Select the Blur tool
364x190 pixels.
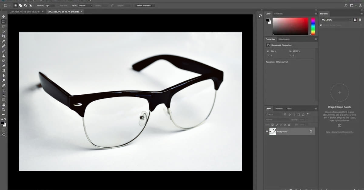(x=4, y=75)
